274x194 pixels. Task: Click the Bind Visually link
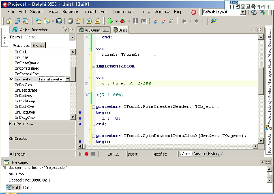[21, 124]
